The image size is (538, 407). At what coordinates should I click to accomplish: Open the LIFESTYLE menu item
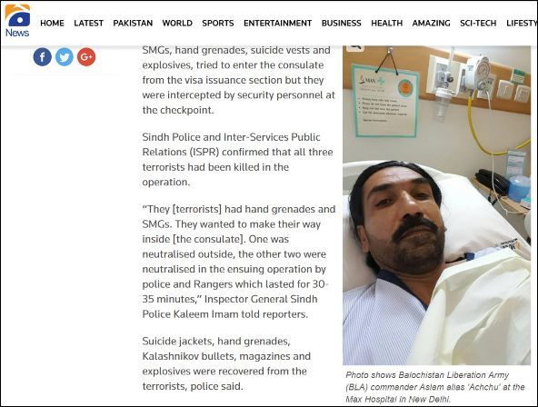pyautogui.click(x=522, y=23)
